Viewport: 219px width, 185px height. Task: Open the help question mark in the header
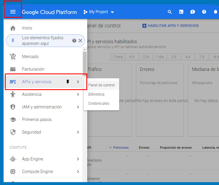click(204, 12)
